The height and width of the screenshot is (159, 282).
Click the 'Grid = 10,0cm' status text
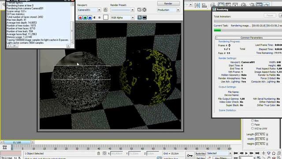tap(171, 153)
